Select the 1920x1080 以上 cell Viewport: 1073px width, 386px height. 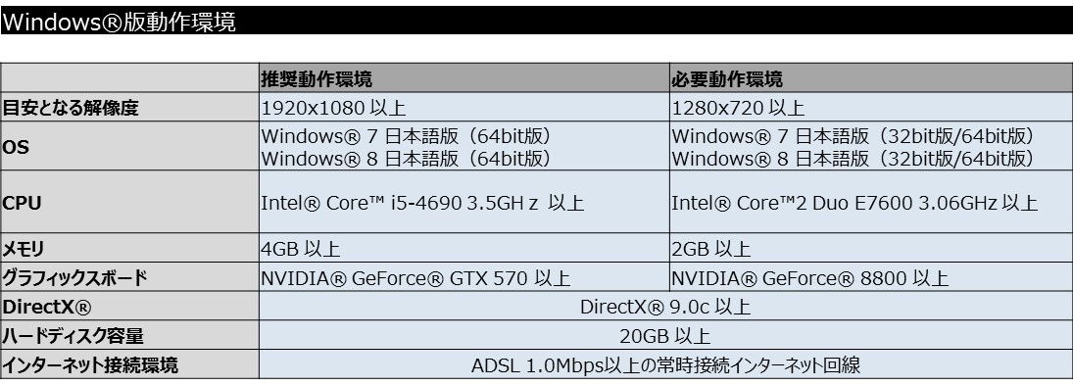tap(463, 108)
